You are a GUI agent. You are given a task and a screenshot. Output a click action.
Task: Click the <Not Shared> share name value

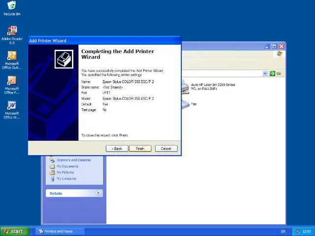tap(113, 88)
